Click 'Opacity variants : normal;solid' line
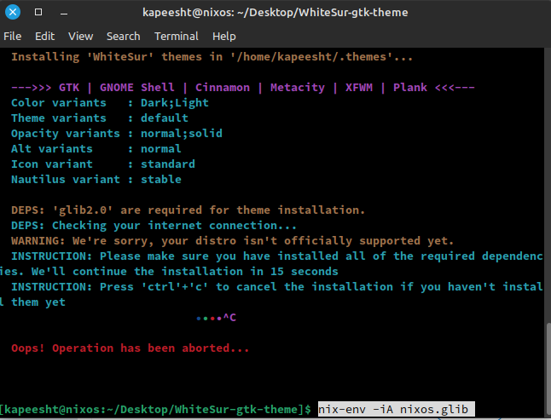 [x=117, y=134]
